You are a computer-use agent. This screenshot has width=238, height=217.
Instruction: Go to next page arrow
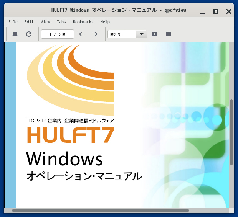pyautogui.click(x=95, y=34)
